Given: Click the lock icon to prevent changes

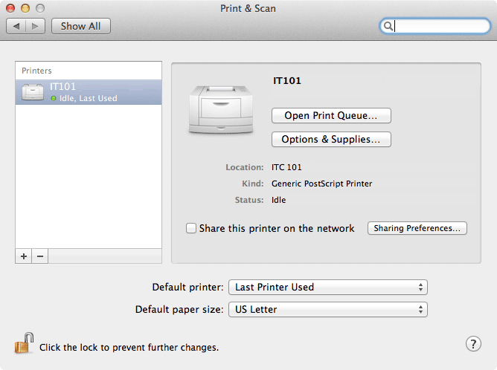Looking at the screenshot, I should [24, 343].
